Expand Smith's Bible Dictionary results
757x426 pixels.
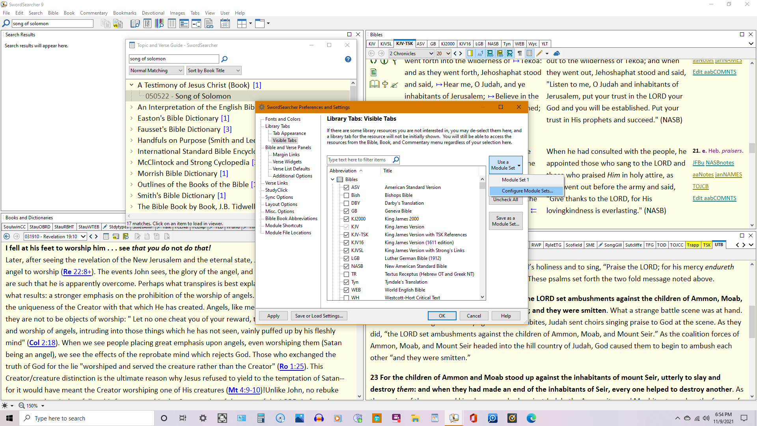(132, 196)
